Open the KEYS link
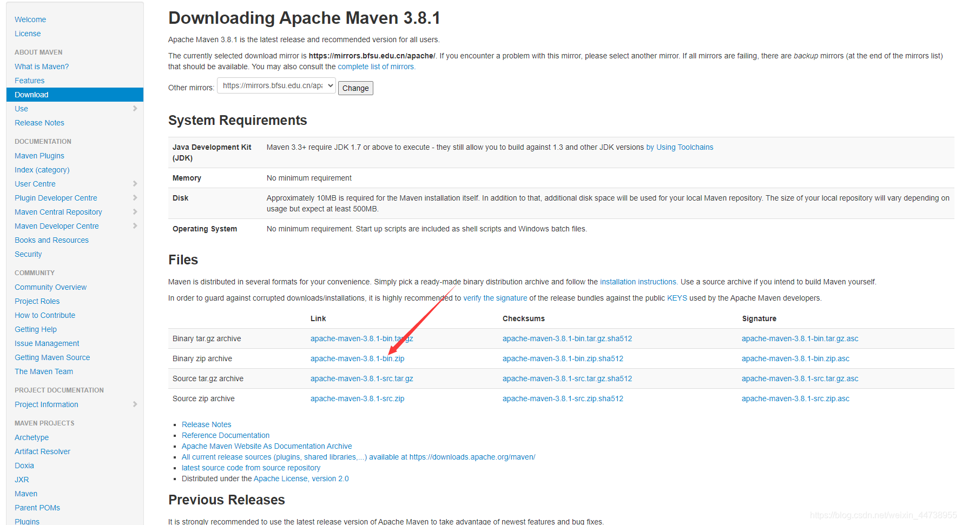The image size is (962, 525). [x=677, y=298]
